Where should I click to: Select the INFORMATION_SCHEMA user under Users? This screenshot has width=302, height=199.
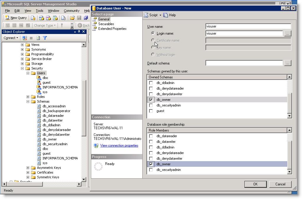click(60, 87)
